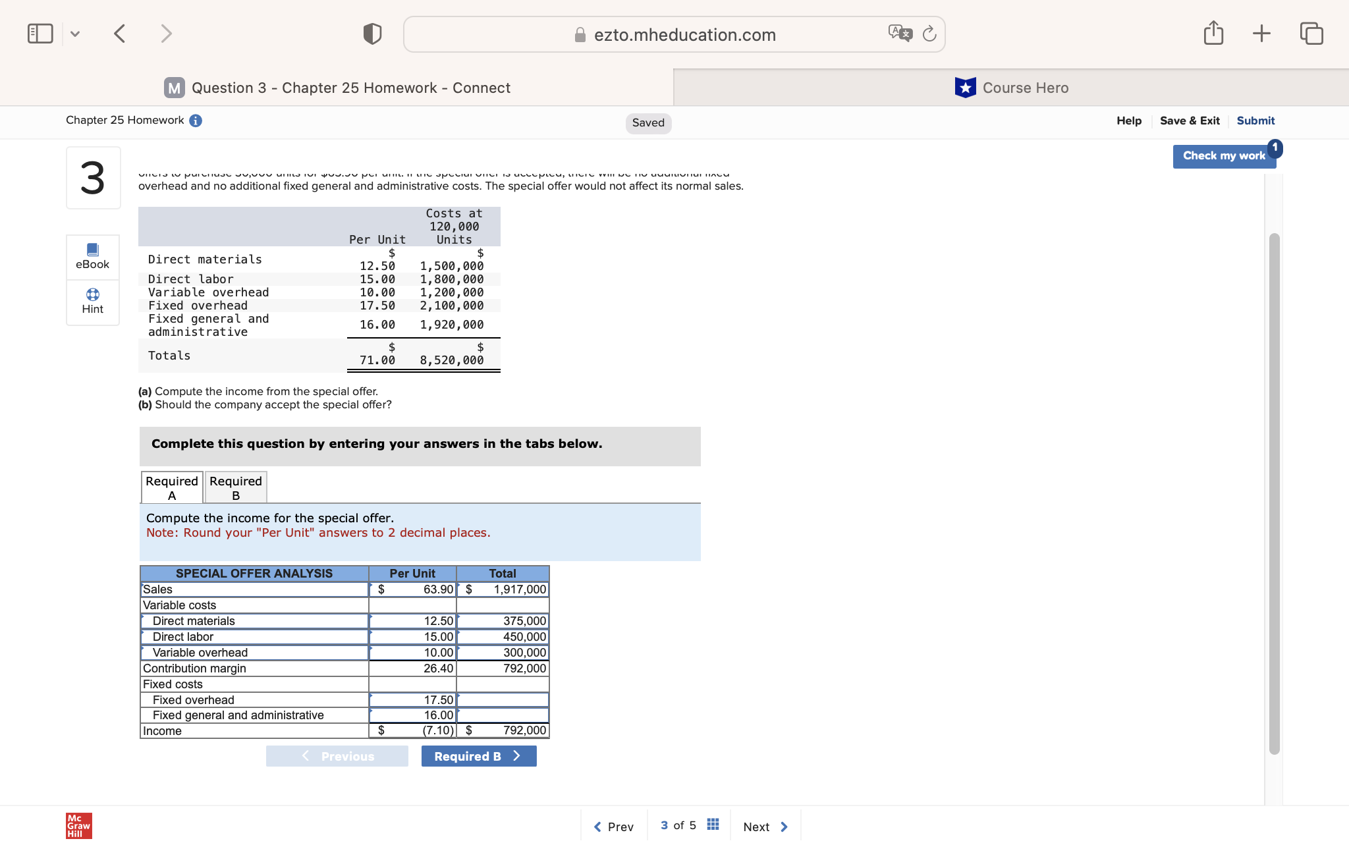Click the Submit link
The width and height of the screenshot is (1349, 843).
coord(1255,121)
